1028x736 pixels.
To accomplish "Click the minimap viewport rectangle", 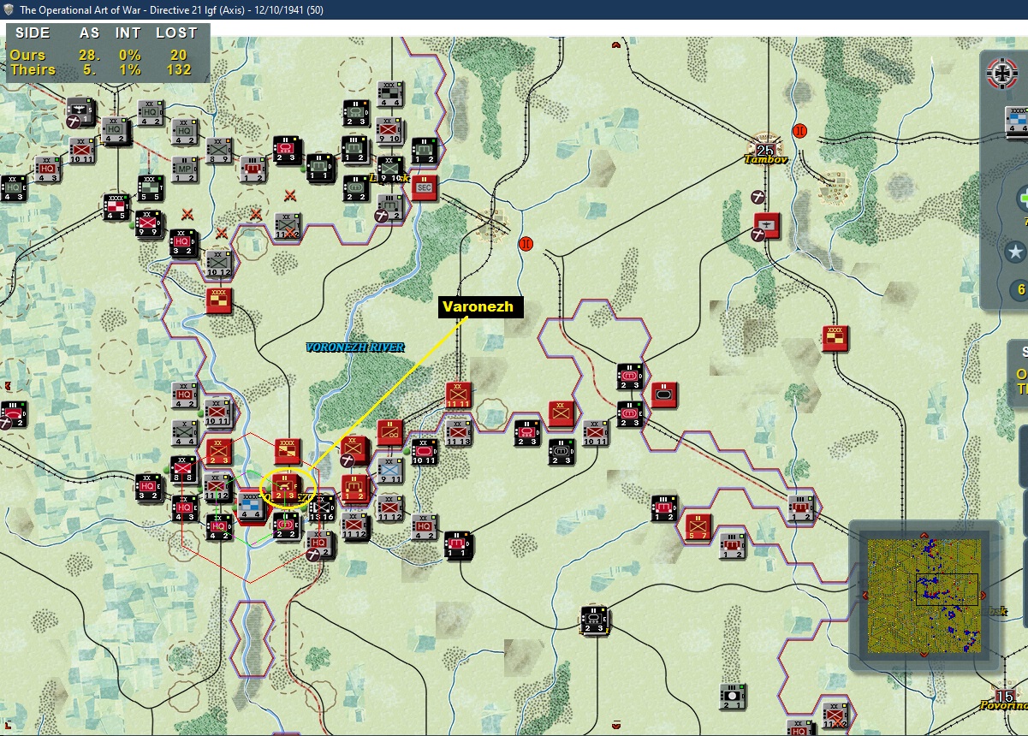I will tap(947, 590).
